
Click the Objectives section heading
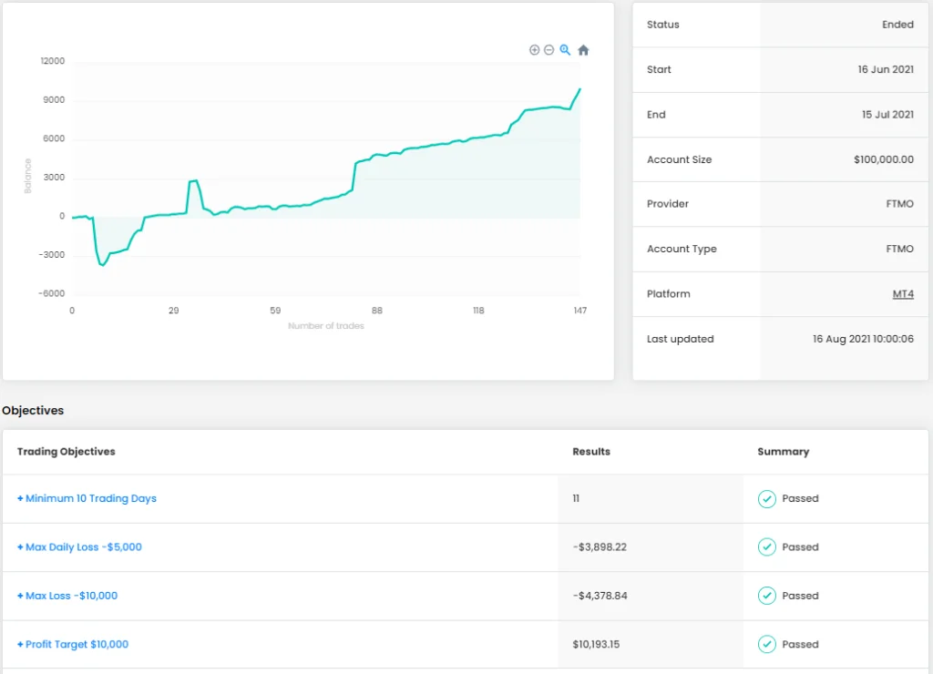[33, 411]
